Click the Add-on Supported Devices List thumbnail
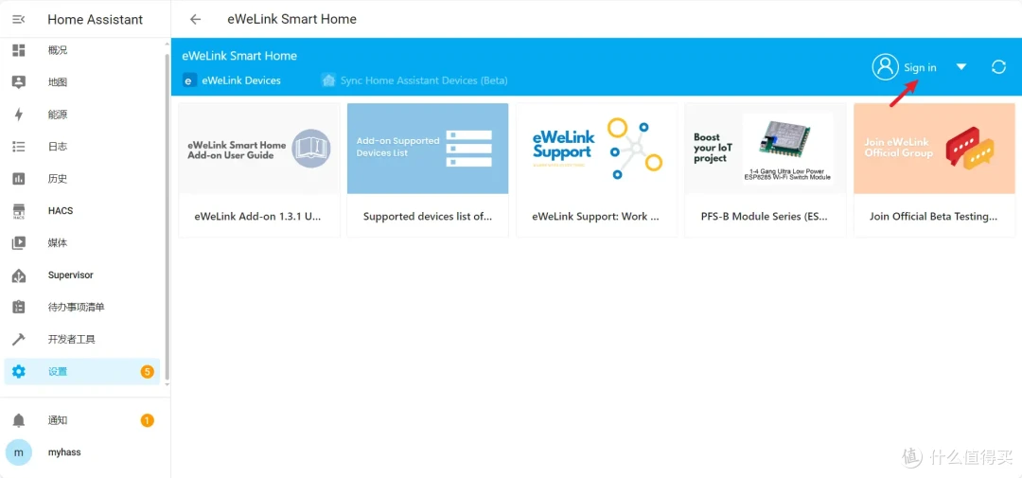 pos(428,149)
